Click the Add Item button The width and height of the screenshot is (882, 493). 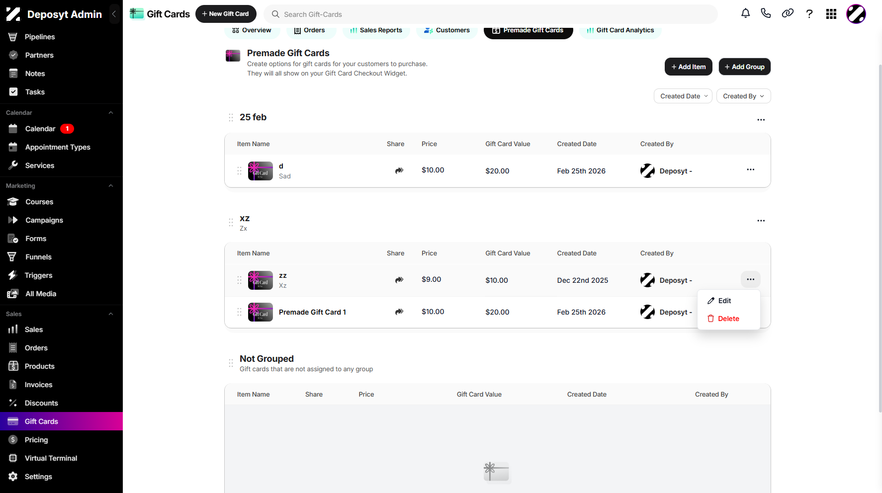click(x=688, y=67)
